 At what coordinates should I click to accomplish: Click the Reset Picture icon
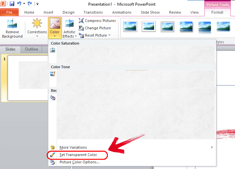click(x=81, y=35)
